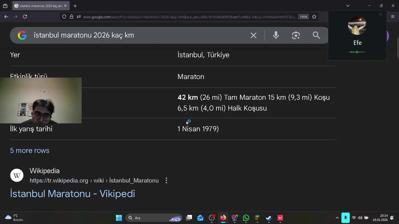The height and width of the screenshot is (224, 399).
Task: Click the site padlock security icon
Action: 71,17
